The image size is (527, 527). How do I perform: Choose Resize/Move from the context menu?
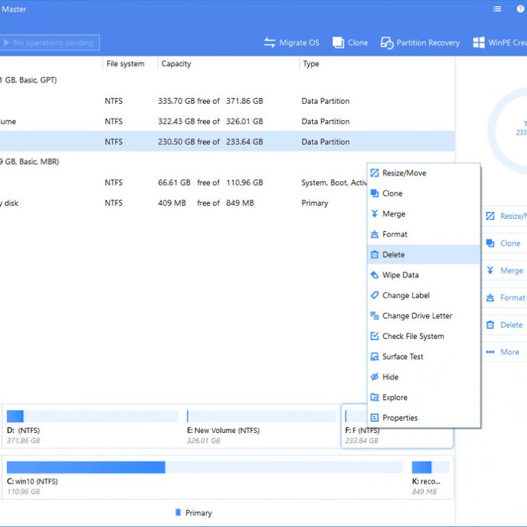423,173
